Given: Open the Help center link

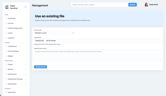Looking at the screenshot, I should [x=12, y=92].
